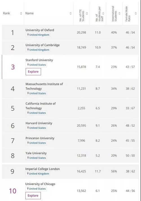This screenshot has width=141, height=201.
Task: Click the Explore button under Stanford University
Action: 33,71
